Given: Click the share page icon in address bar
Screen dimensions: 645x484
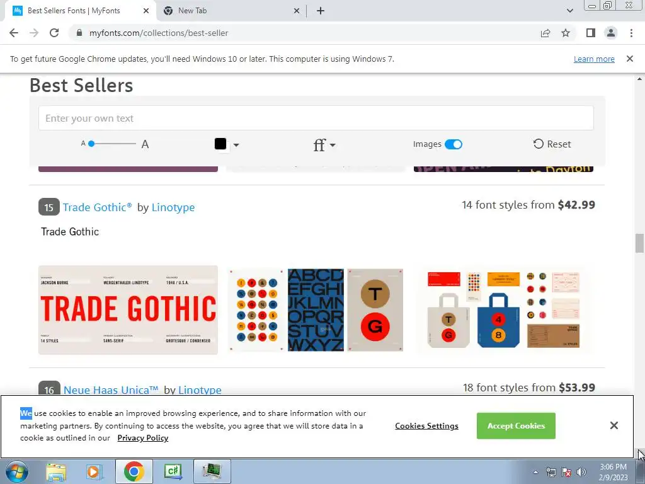Looking at the screenshot, I should point(545,33).
